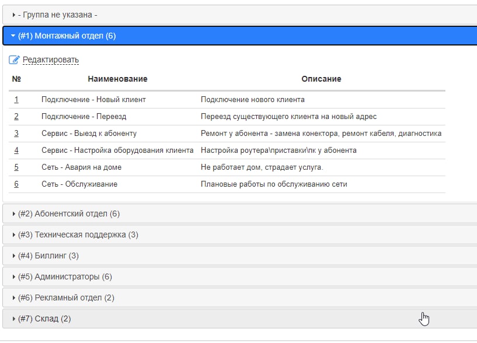Expand (#5) Администраторы (6) group
Viewport: 477px width, 343px height.
pos(240,276)
